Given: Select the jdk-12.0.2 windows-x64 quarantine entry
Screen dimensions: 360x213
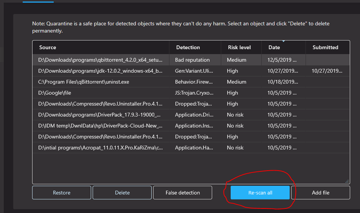Looking at the screenshot, I should click(x=100, y=71).
